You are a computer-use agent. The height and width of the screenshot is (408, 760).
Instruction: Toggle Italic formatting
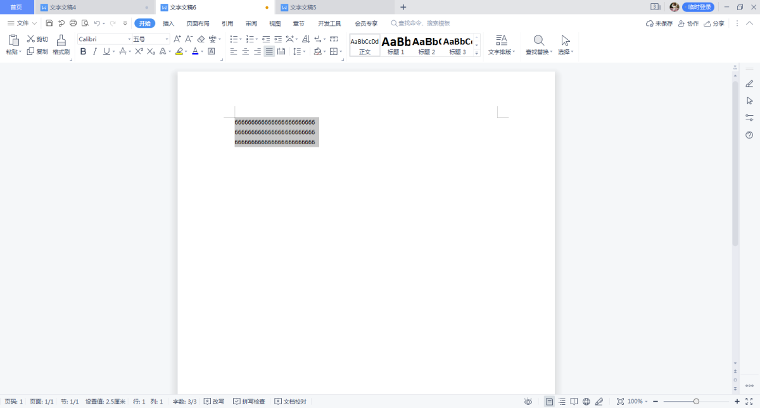94,52
